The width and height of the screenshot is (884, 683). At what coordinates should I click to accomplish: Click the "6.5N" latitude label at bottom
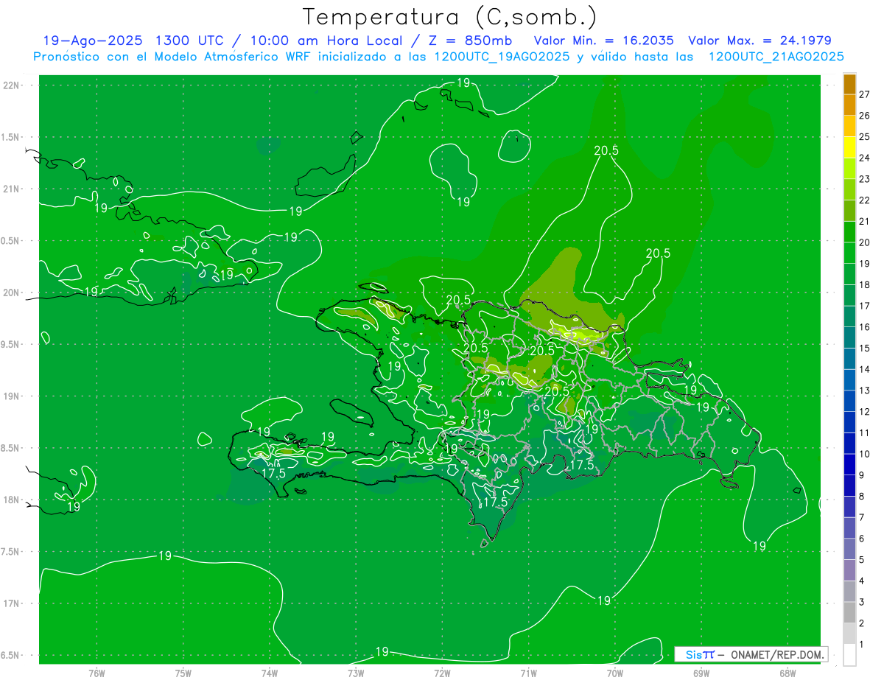[x=10, y=656]
